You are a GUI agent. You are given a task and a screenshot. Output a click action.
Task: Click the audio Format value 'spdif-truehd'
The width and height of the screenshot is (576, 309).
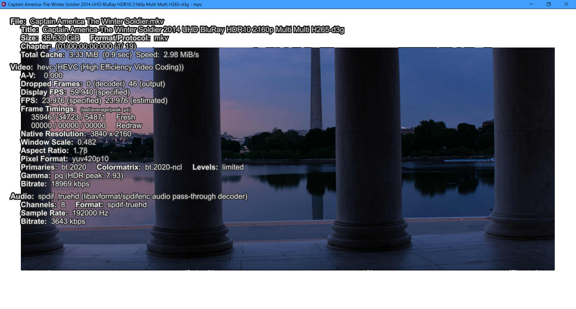coord(127,205)
